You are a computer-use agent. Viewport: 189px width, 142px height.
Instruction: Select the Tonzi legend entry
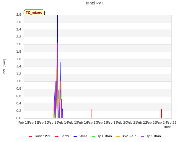click(62, 136)
